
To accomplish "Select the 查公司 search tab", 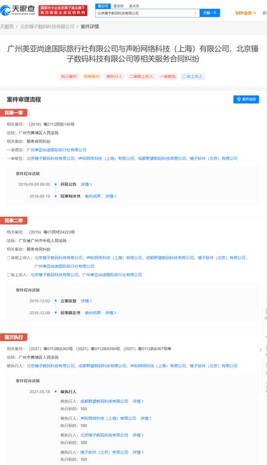I will (x=103, y=6).
